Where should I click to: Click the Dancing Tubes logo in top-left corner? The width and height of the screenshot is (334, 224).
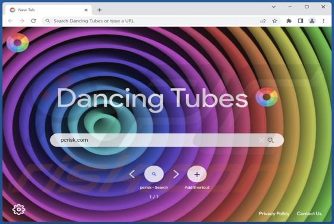[x=18, y=43]
